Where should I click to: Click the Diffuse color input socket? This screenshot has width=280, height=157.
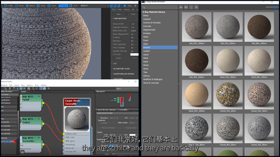click(x=64, y=134)
